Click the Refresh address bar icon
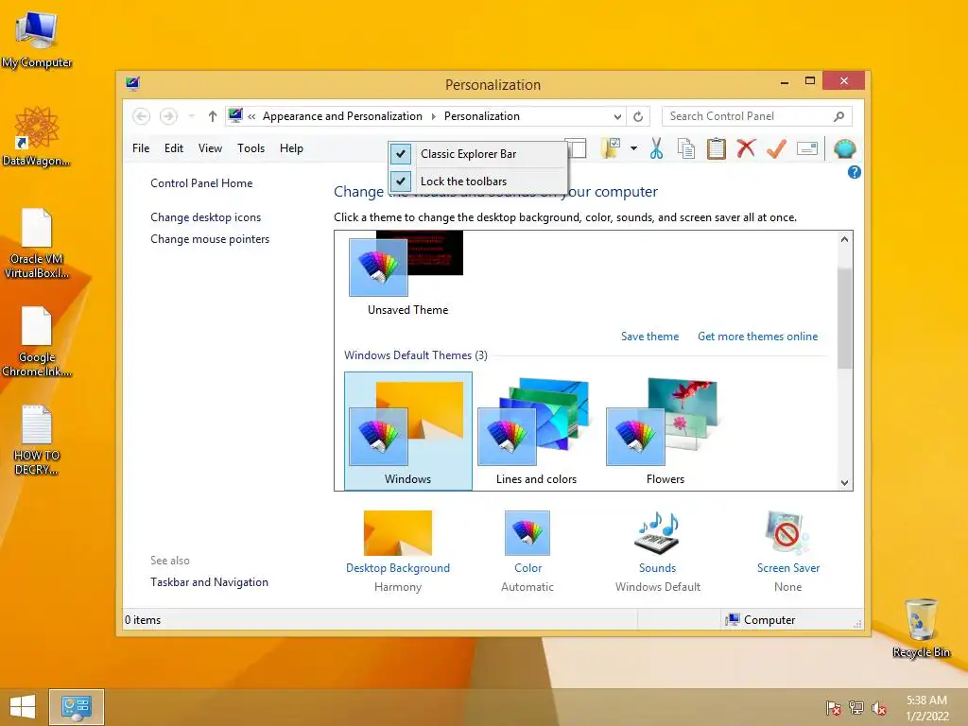Screen dimensions: 968x726 [638, 116]
